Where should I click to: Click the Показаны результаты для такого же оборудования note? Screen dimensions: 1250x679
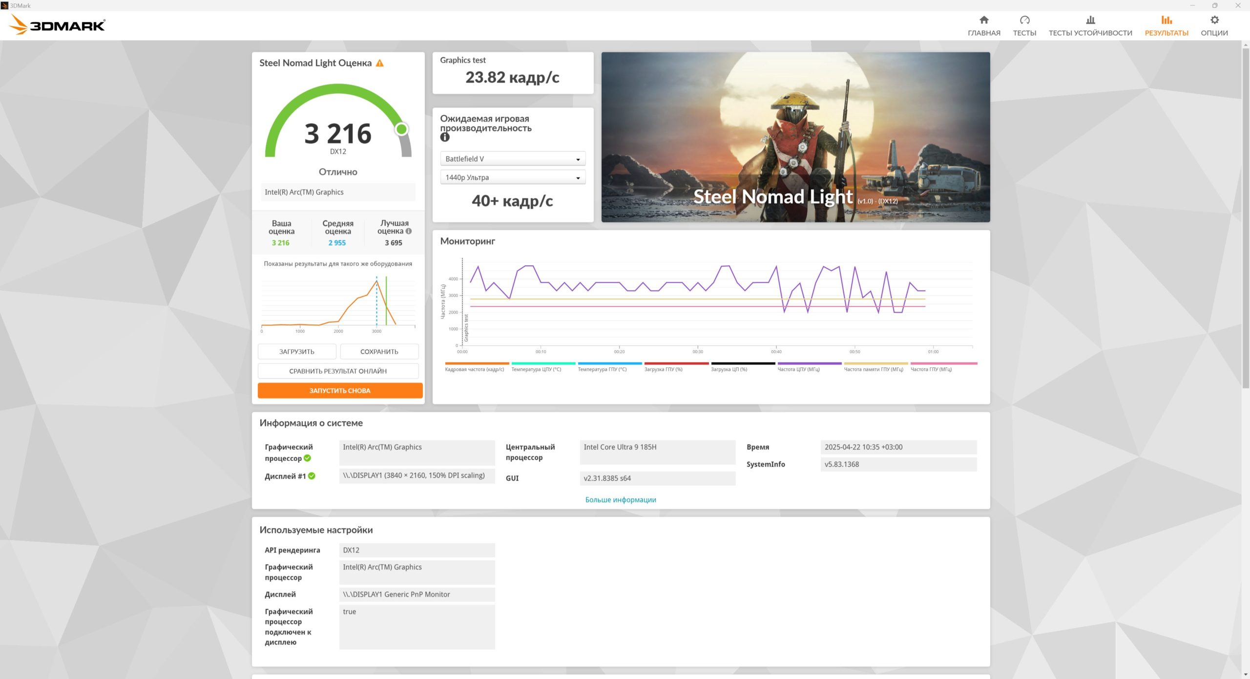338,264
